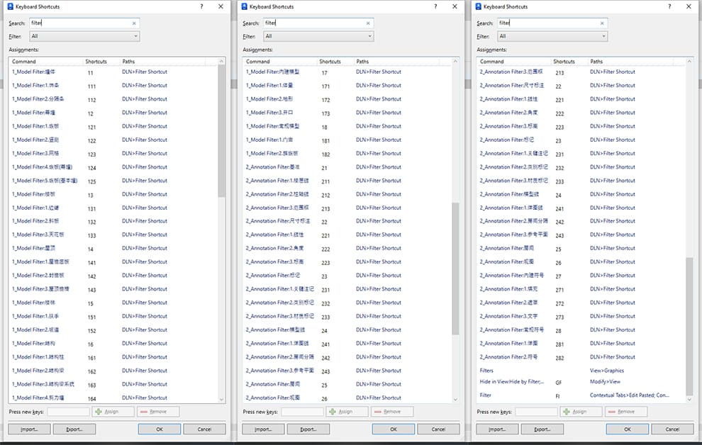Select the 1_Model Filter4 row with shortcut 164
The image size is (702, 445).
click(113, 398)
